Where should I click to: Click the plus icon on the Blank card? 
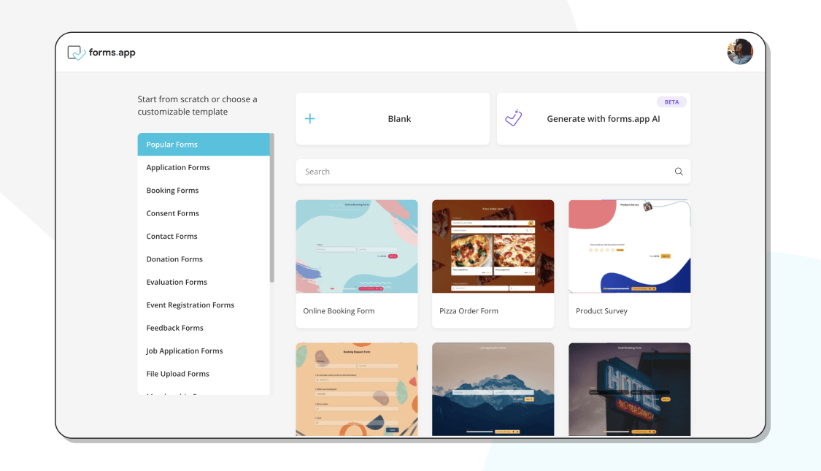click(x=309, y=118)
